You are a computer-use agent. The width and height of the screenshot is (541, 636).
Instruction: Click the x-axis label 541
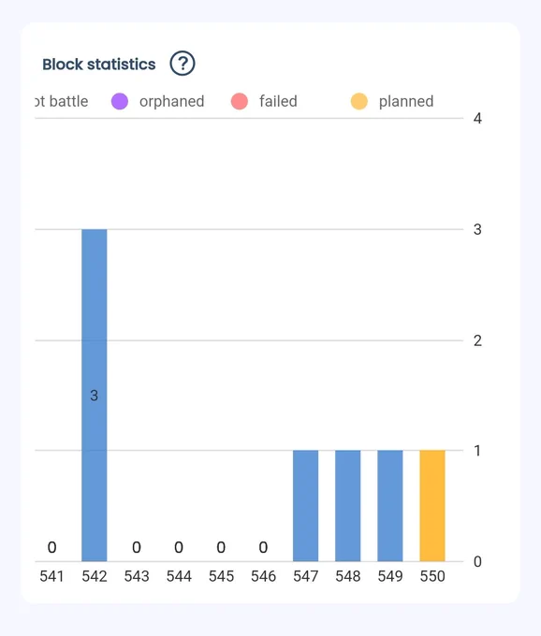(51, 576)
